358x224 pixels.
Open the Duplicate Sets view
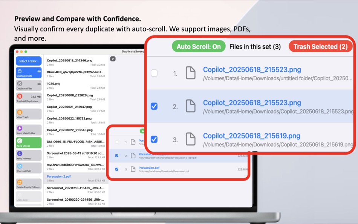tap(29, 73)
